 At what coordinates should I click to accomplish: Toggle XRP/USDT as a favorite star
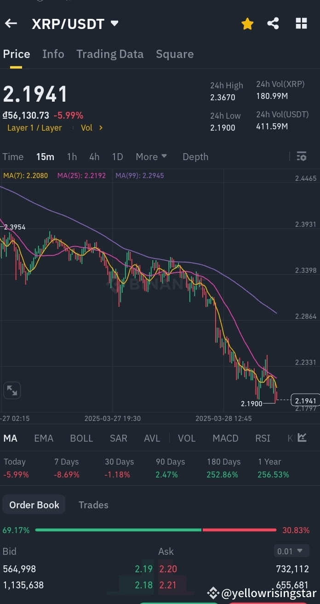pos(247,23)
